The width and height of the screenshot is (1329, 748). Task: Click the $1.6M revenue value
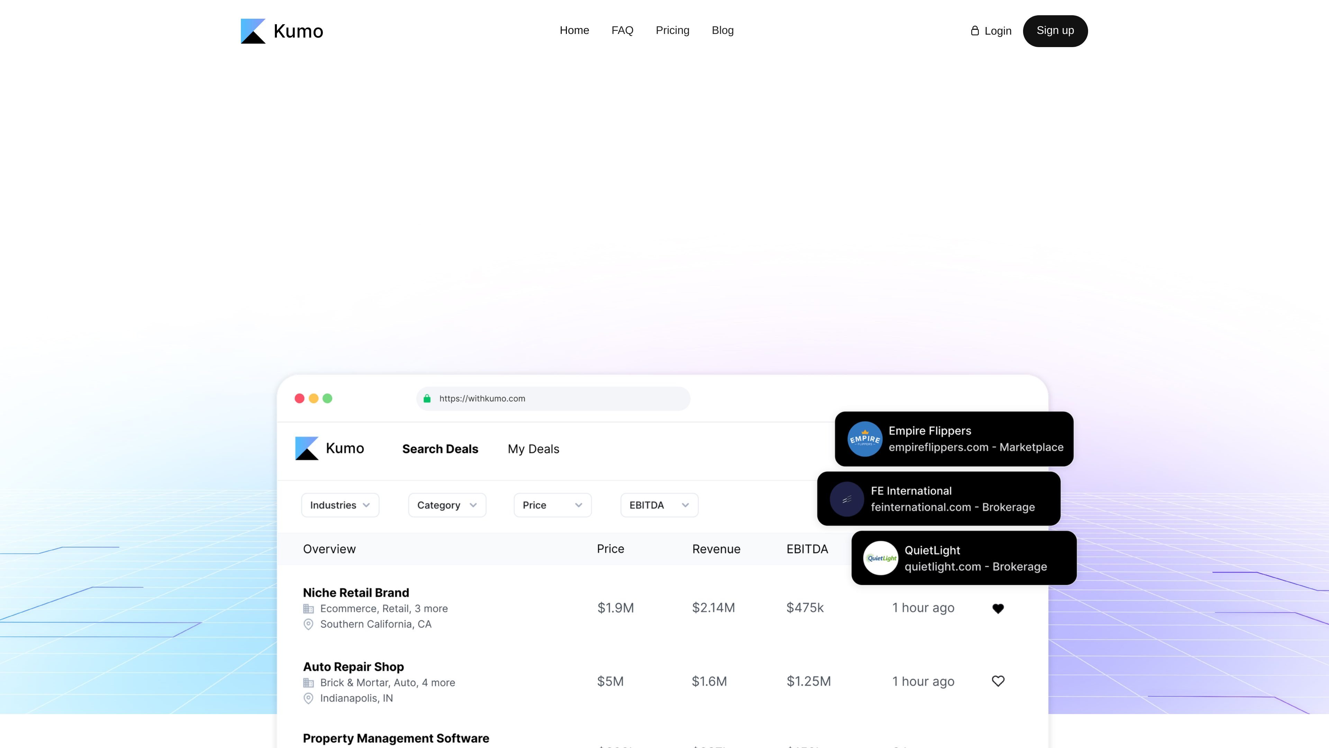point(709,682)
